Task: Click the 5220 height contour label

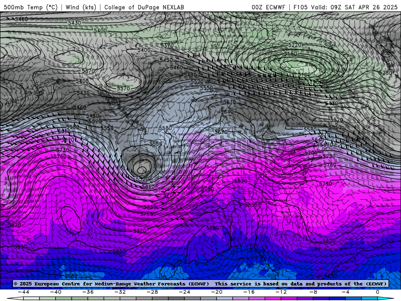Action: 295,45
